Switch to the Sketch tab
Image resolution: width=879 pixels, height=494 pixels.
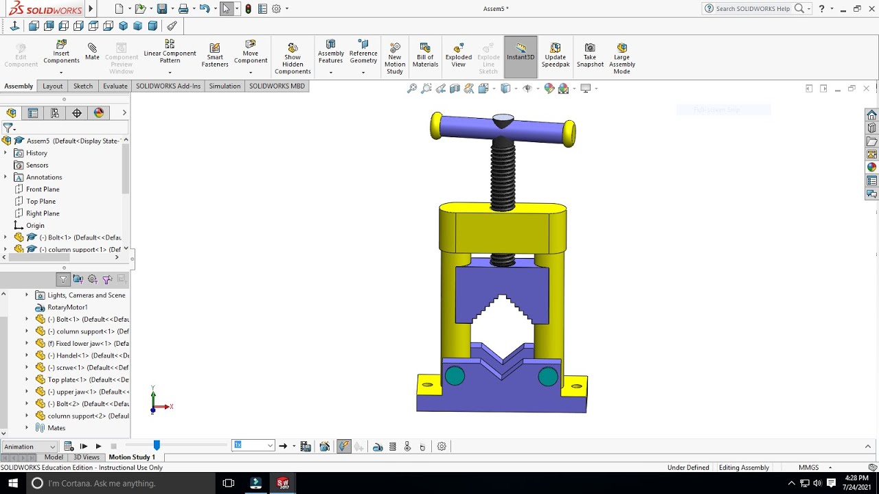click(83, 86)
